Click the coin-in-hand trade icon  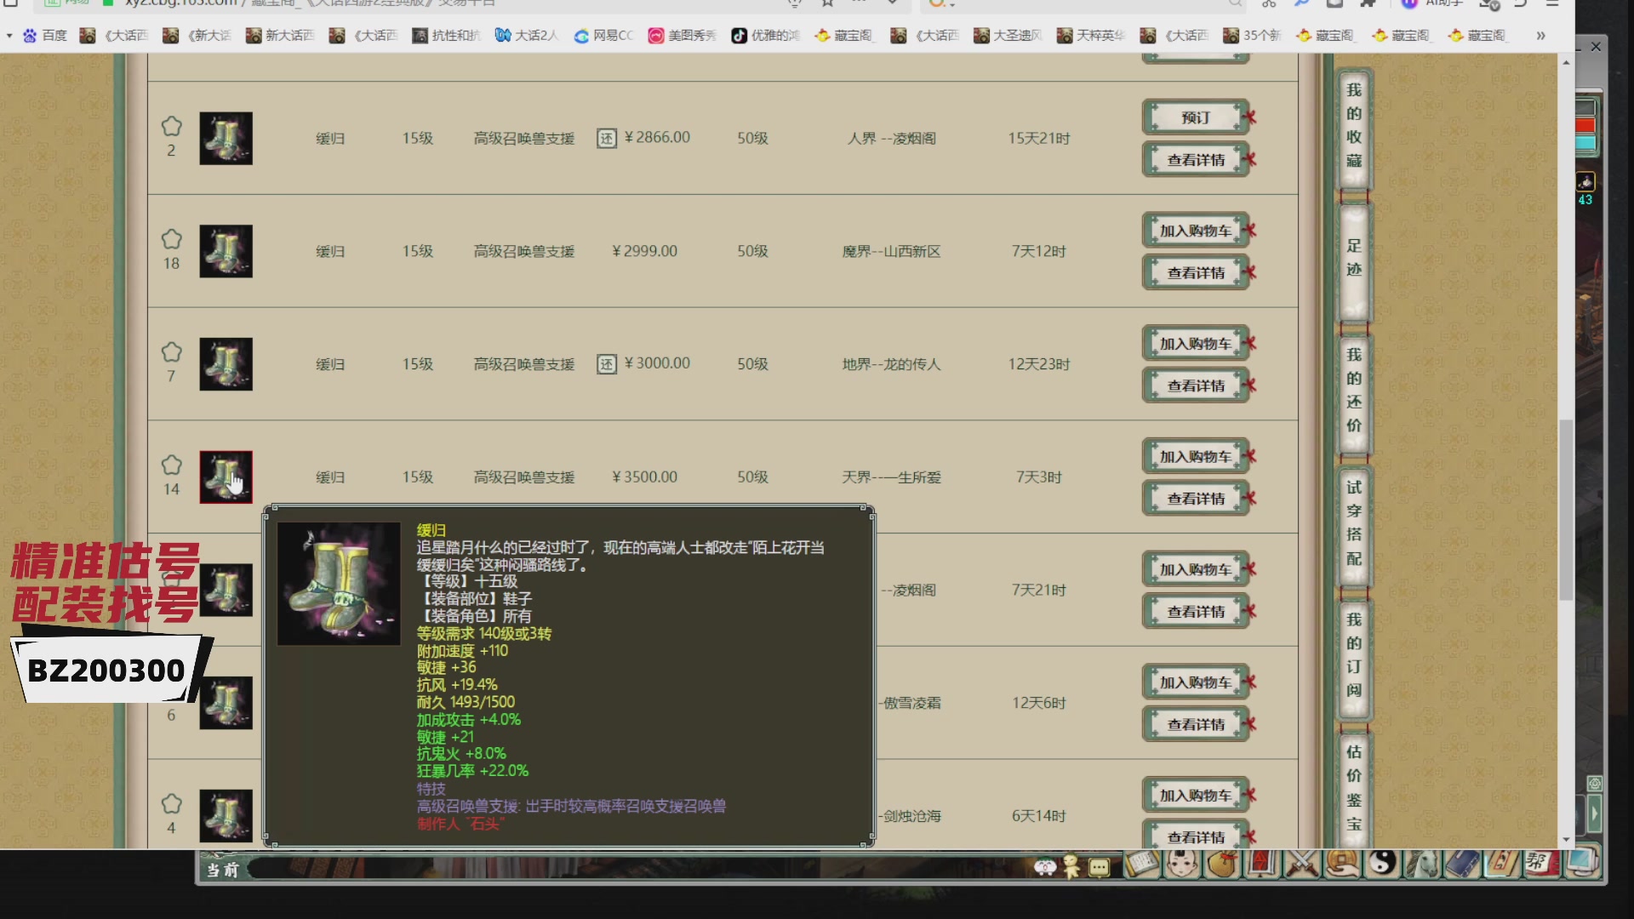[x=1343, y=866]
